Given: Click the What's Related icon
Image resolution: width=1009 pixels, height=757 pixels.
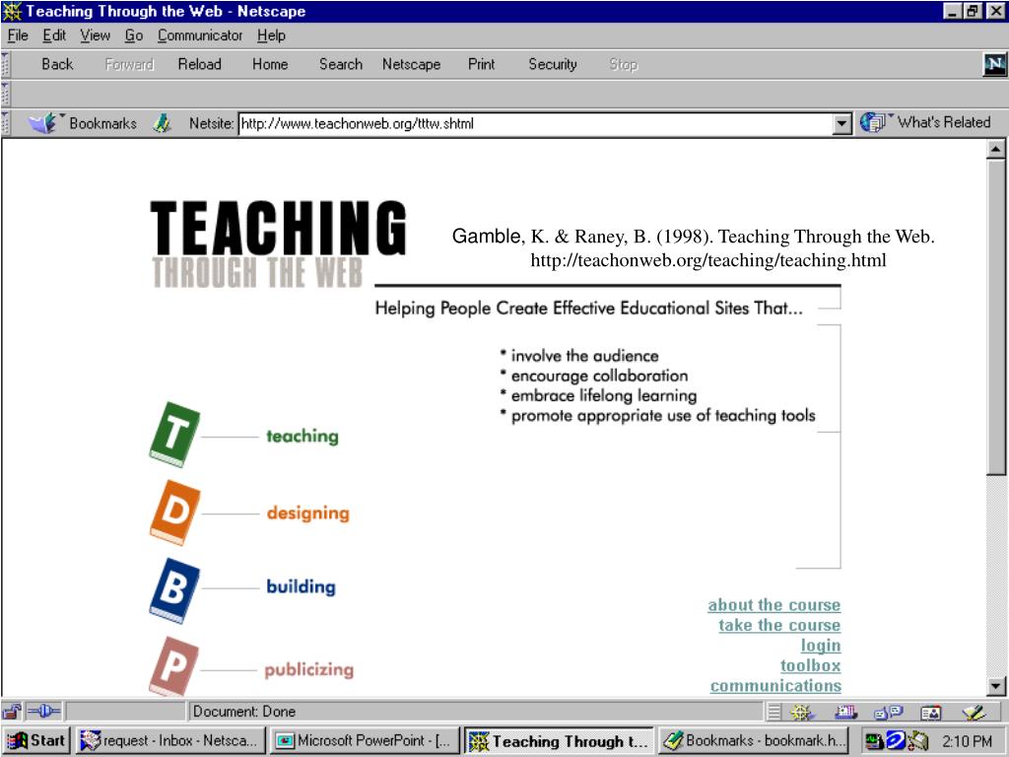Looking at the screenshot, I should pyautogui.click(x=874, y=122).
